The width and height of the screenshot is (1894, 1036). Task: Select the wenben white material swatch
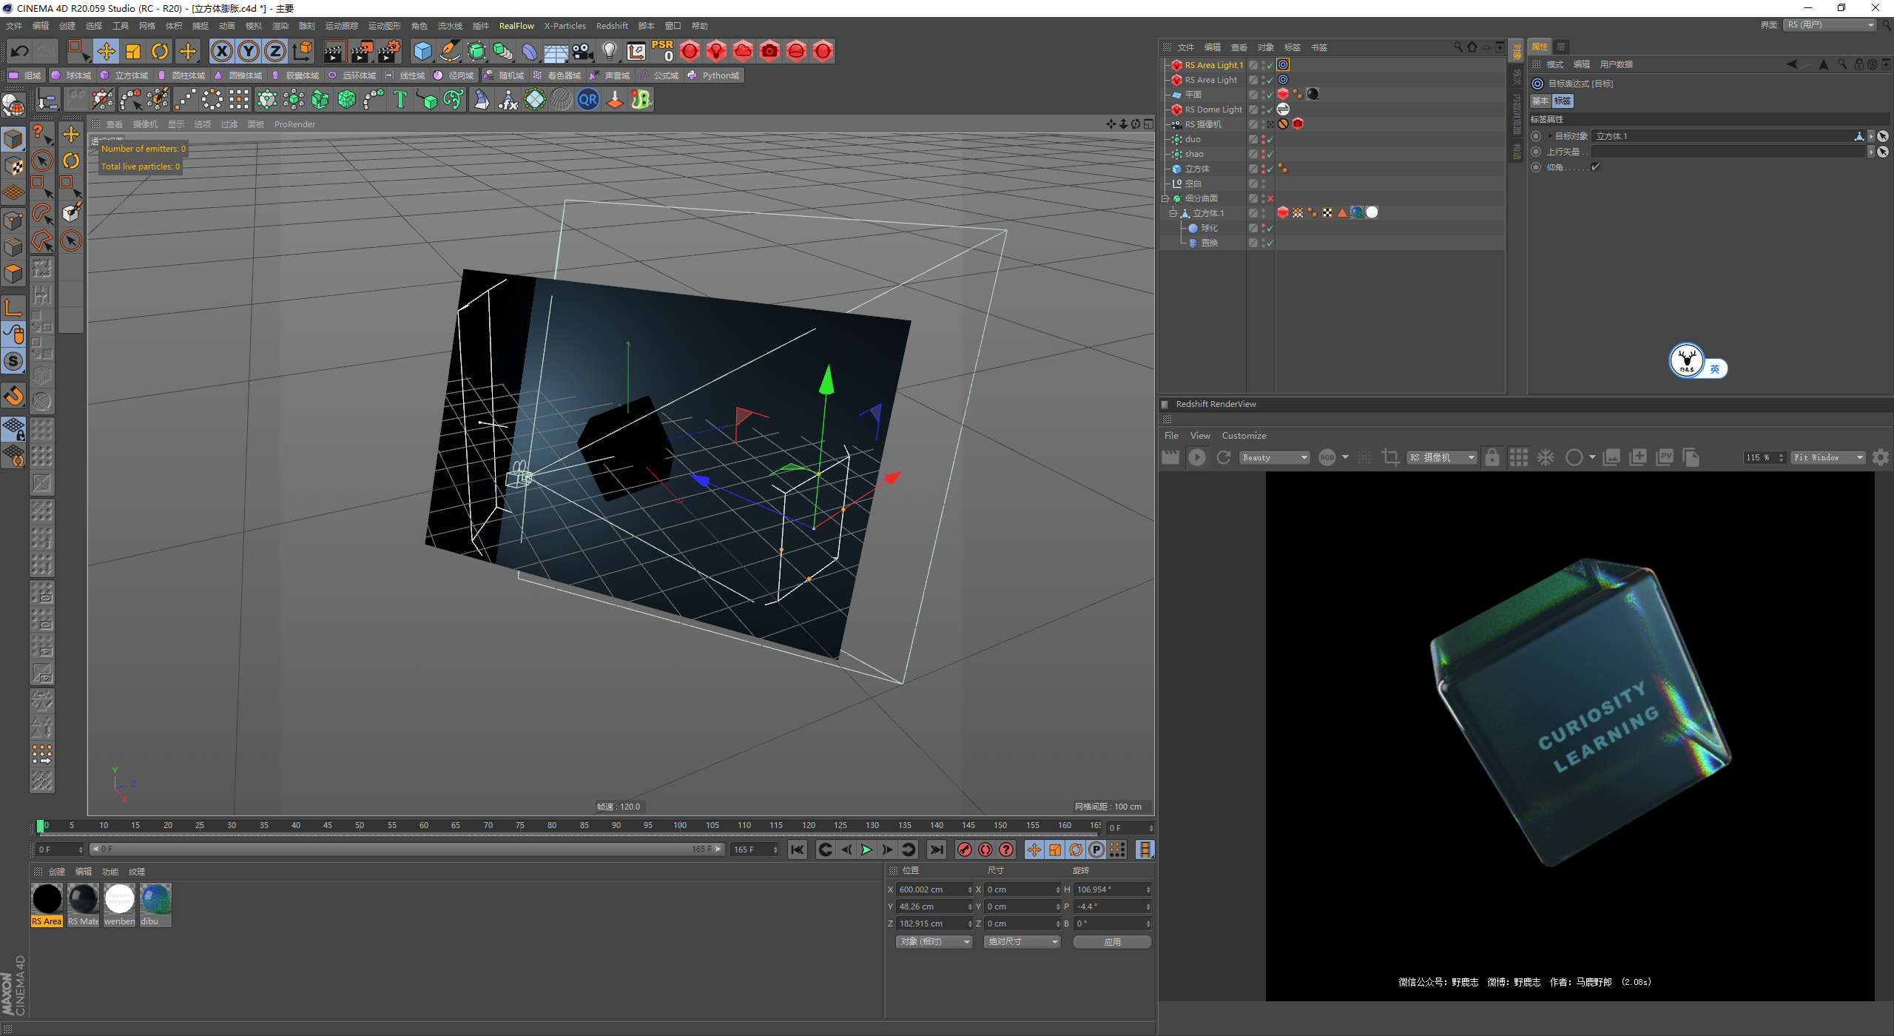[119, 904]
